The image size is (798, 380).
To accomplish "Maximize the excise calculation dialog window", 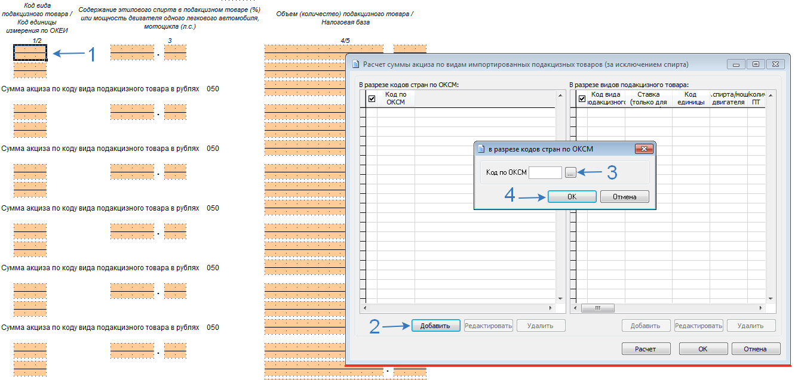I will click(756, 64).
